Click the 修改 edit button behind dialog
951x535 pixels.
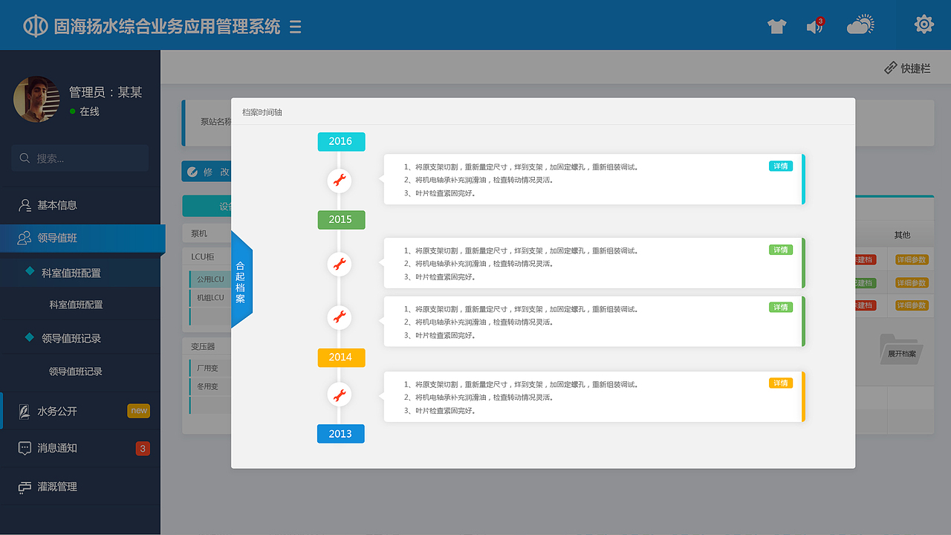tap(207, 172)
